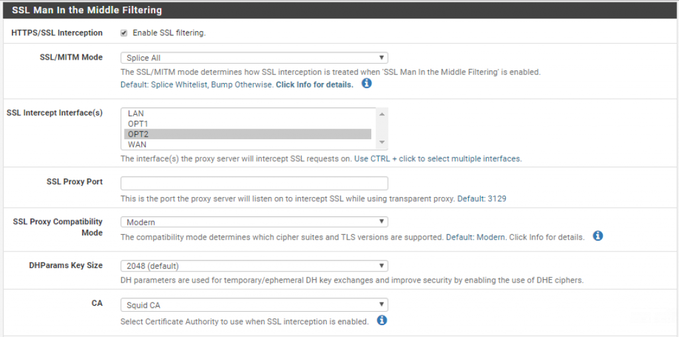Viewport: 679px width, 337px height.
Task: Click info icon next to SSL/MITM Mode description
Action: coord(367,83)
